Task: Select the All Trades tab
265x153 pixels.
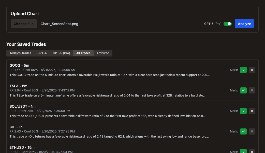Action: point(83,53)
